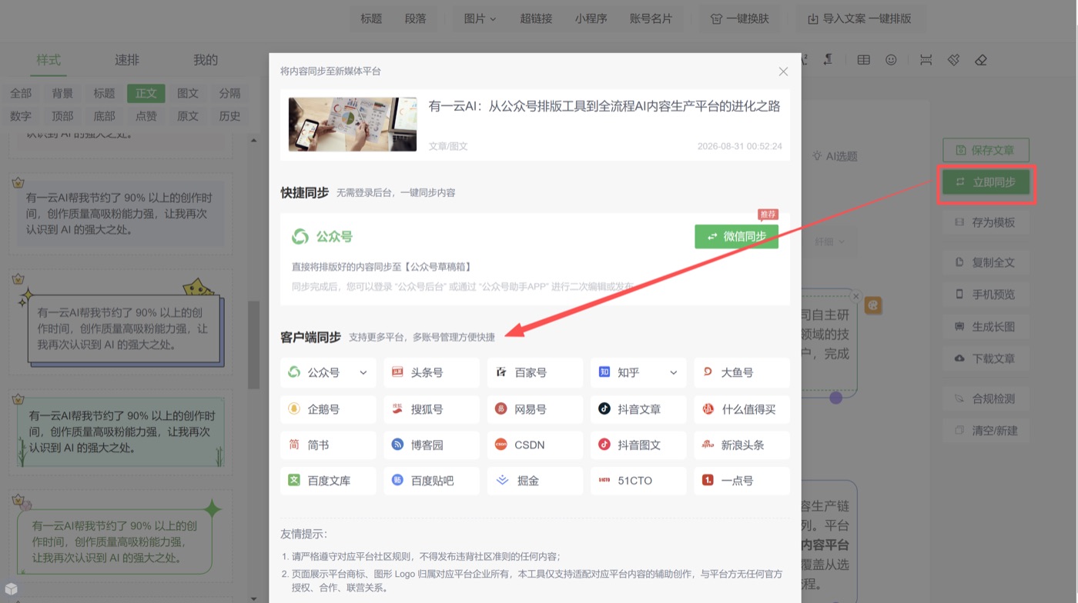This screenshot has width=1078, height=603.
Task: Click the 立即同步 button
Action: (986, 182)
